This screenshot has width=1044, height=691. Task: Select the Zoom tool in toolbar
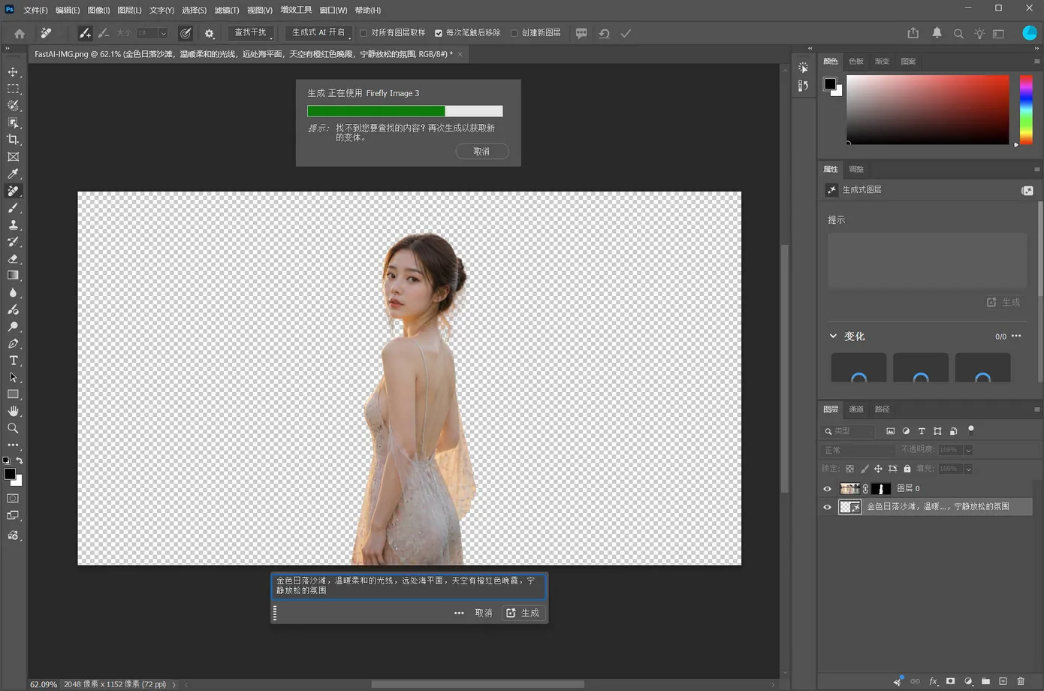[x=13, y=428]
